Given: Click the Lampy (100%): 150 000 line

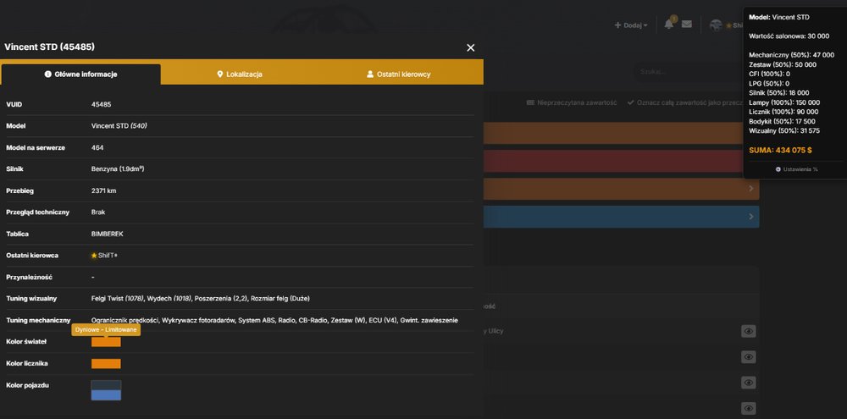Looking at the screenshot, I should point(784,102).
